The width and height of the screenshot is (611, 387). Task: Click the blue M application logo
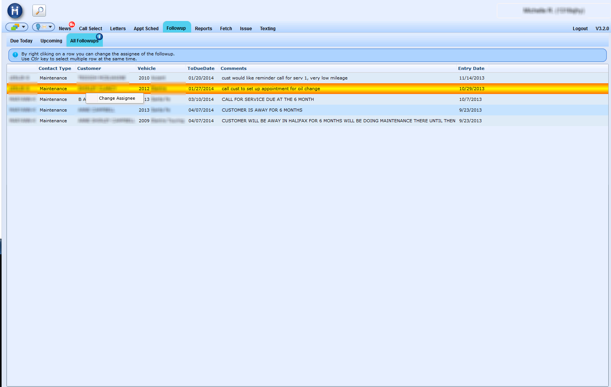pyautogui.click(x=15, y=11)
